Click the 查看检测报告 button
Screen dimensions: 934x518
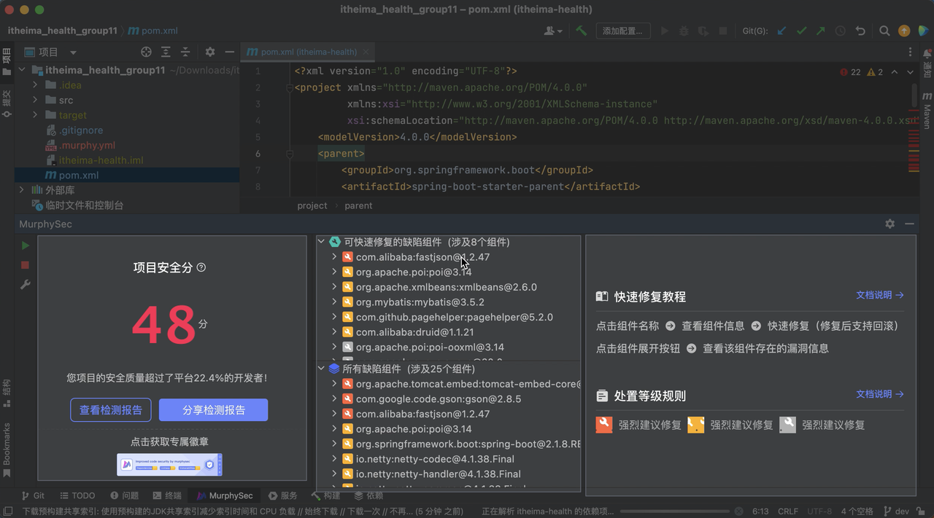111,410
